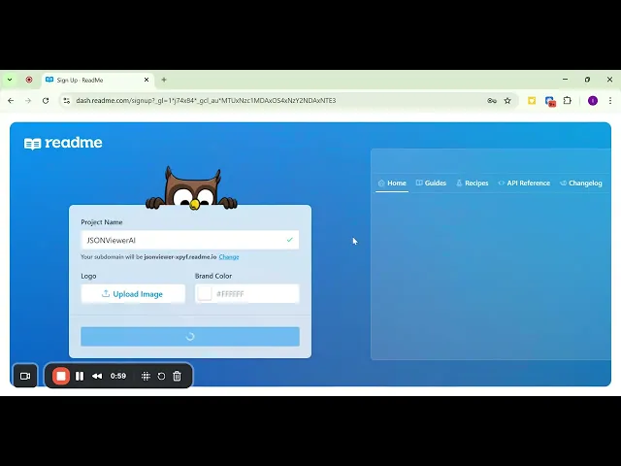Click the address bar URL
This screenshot has width=621, height=466.
[x=206, y=101]
